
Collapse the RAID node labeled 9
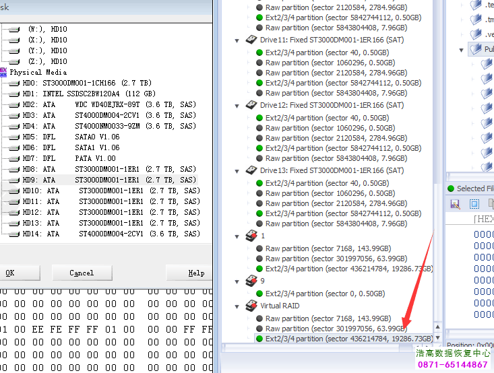[237, 281]
